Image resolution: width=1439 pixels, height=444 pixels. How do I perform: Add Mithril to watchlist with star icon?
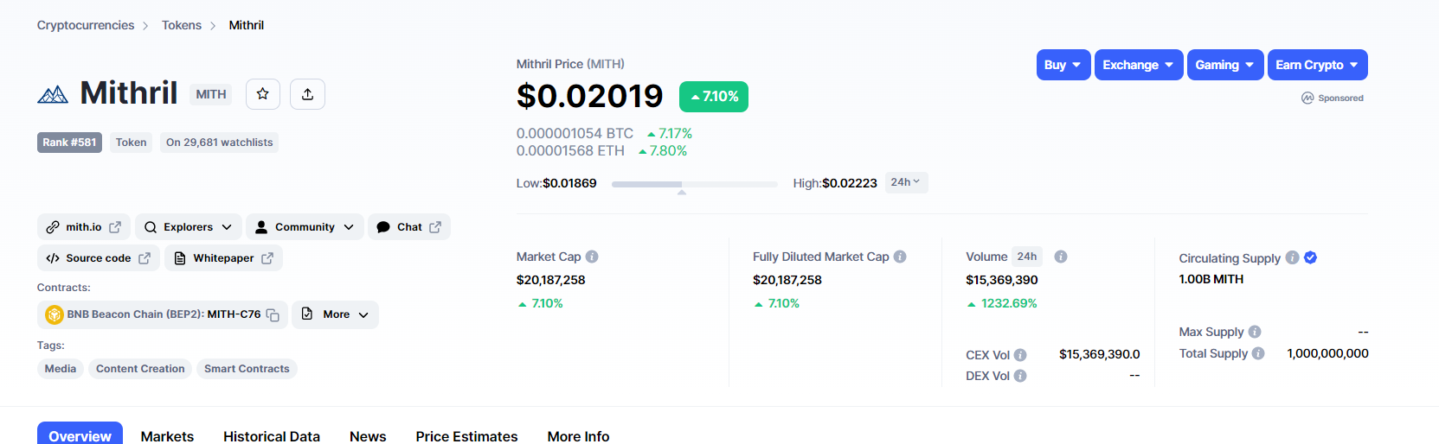[x=263, y=94]
